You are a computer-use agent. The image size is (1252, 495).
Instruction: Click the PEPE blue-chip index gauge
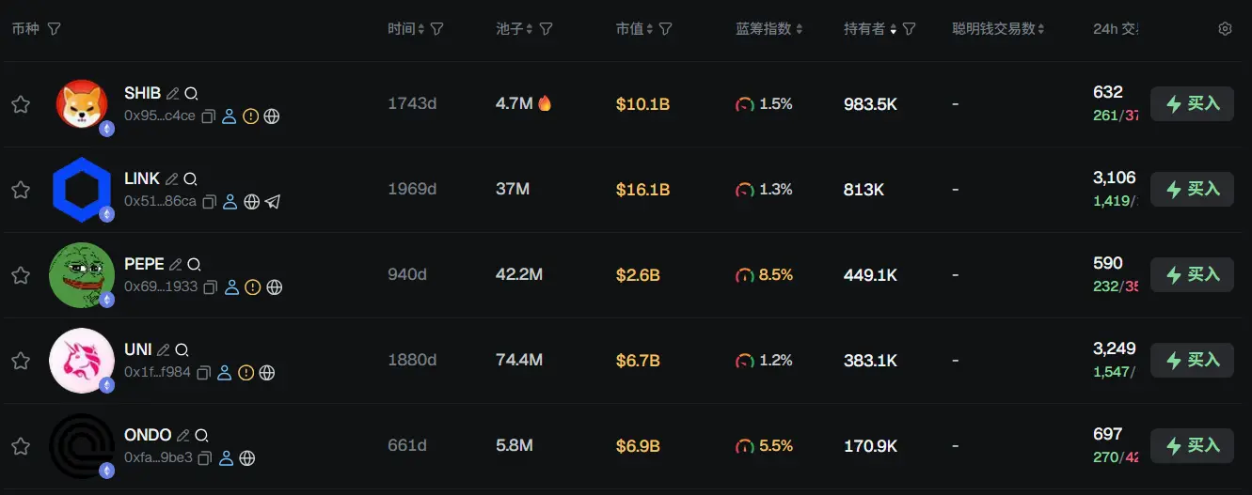745,275
